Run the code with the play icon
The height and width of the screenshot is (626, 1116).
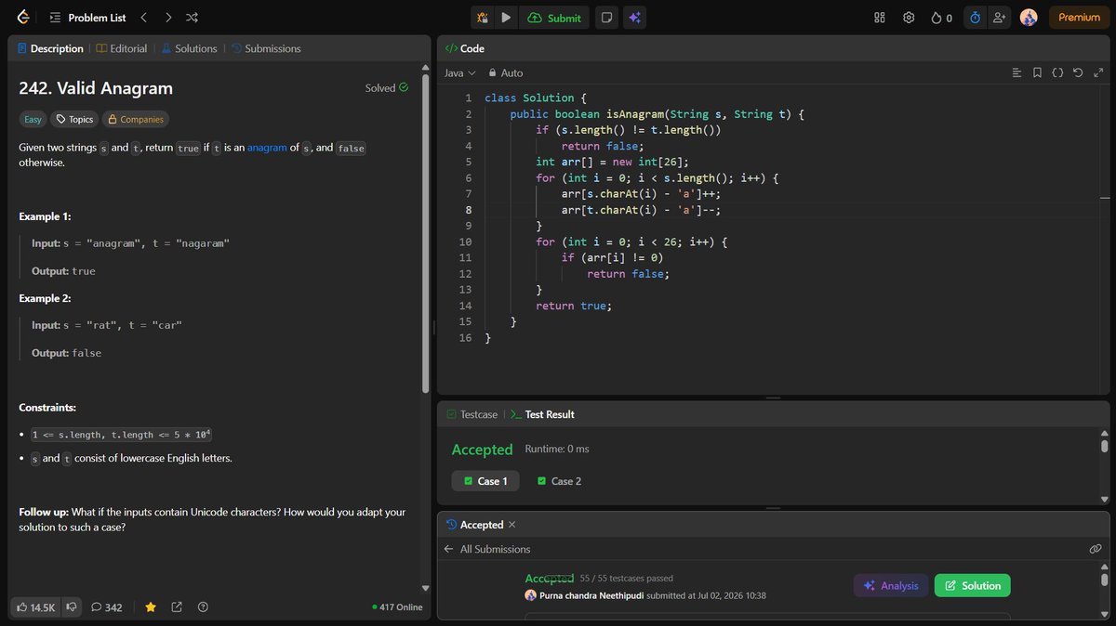click(x=506, y=18)
